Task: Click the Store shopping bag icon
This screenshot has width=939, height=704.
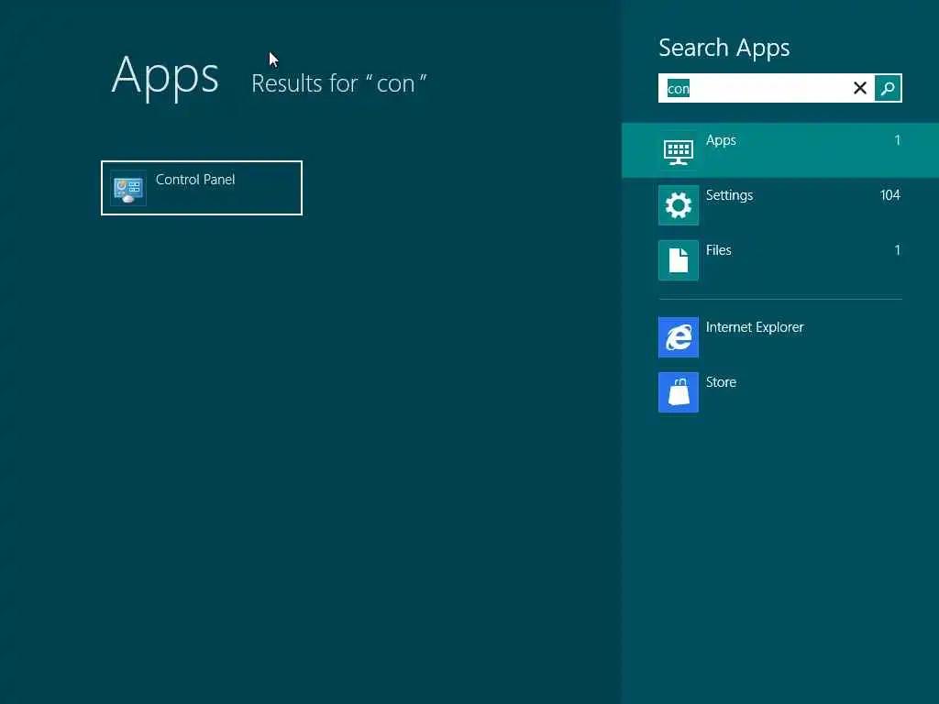Action: tap(679, 392)
